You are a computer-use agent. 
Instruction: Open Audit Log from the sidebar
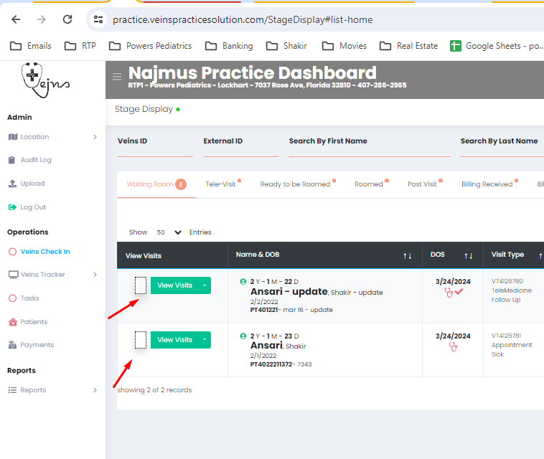[35, 160]
